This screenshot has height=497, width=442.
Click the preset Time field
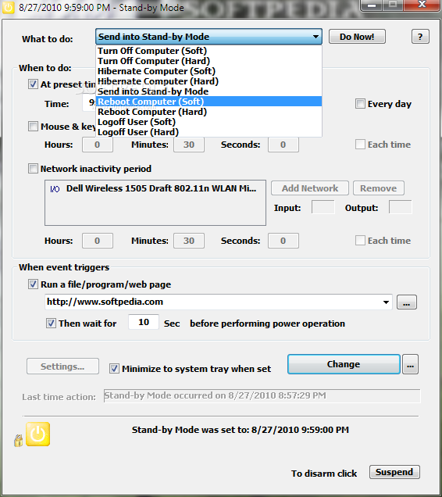point(89,103)
